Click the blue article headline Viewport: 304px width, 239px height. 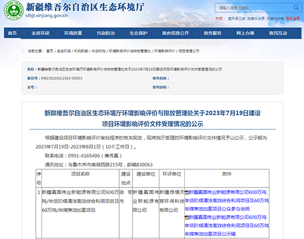pyautogui.click(x=153, y=118)
